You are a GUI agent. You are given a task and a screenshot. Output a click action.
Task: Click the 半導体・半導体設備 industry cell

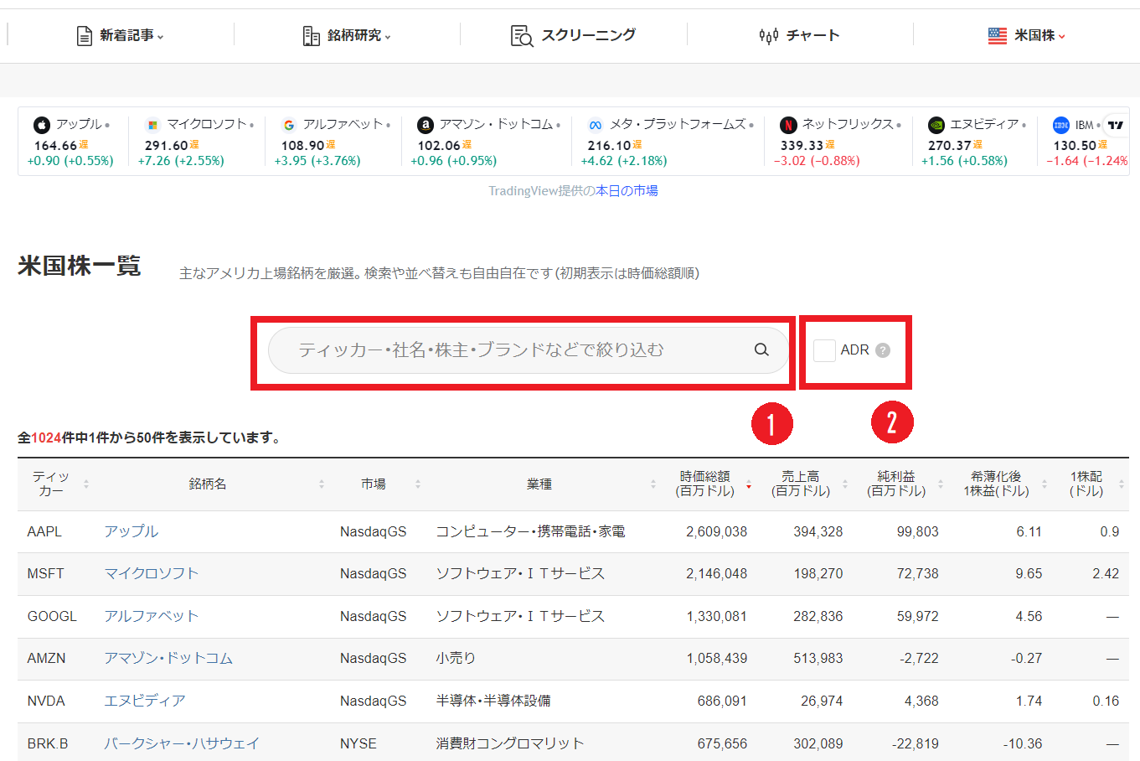(493, 701)
